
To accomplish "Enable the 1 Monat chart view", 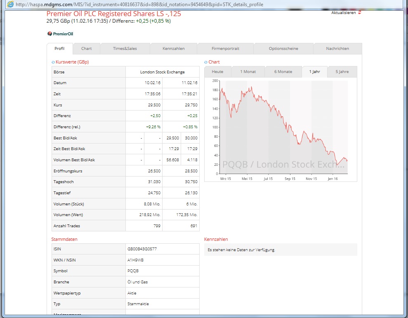I will (x=248, y=71).
